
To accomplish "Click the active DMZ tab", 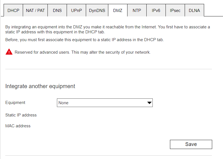I will coord(118,11).
